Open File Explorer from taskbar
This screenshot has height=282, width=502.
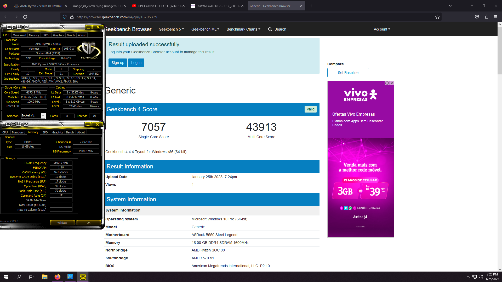coord(44,277)
